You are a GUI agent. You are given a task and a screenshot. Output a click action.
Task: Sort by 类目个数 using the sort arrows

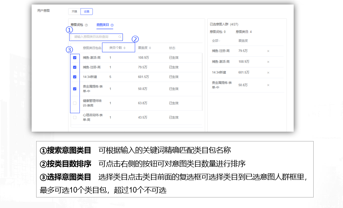(x=124, y=48)
